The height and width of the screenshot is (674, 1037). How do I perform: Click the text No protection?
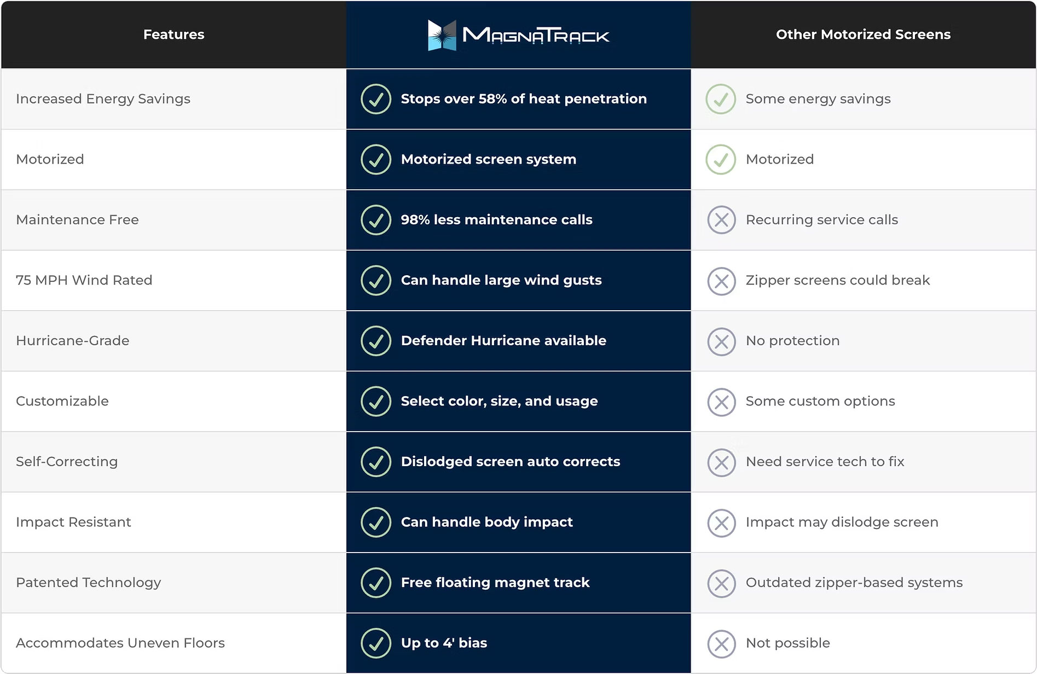point(792,341)
